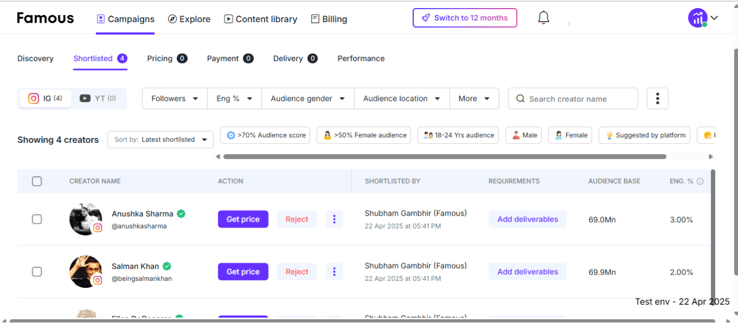Click Salman Khan's verified badge
This screenshot has width=738, height=323.
click(167, 266)
